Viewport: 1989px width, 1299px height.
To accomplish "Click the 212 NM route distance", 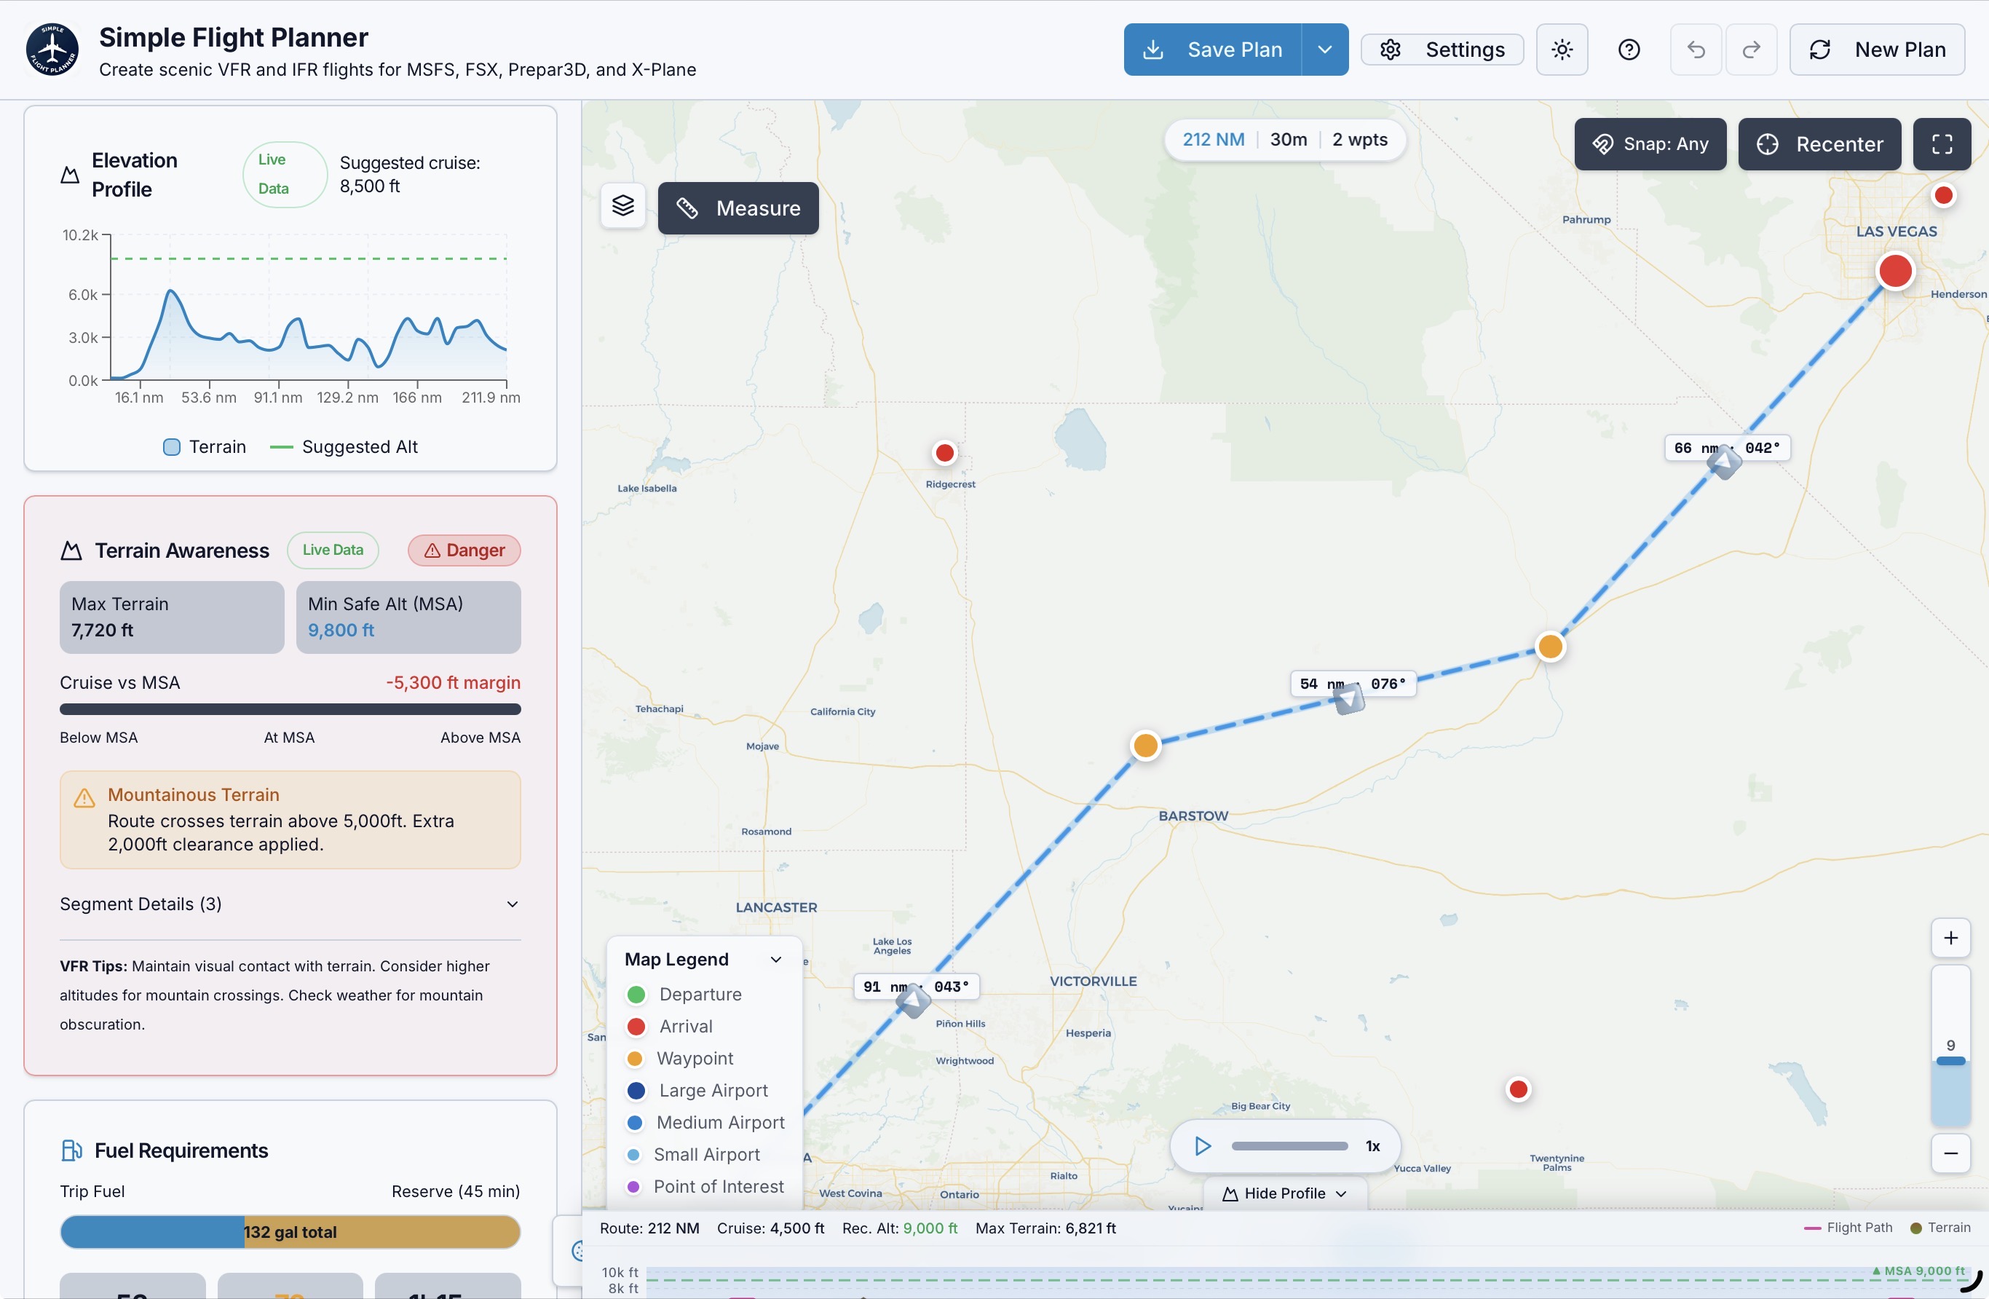I will 1214,140.
